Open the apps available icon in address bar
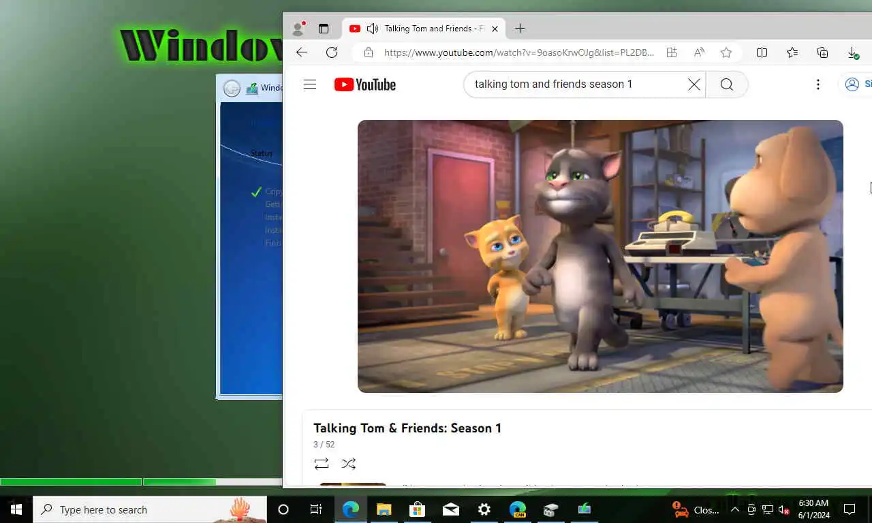The height and width of the screenshot is (523, 872). (672, 52)
